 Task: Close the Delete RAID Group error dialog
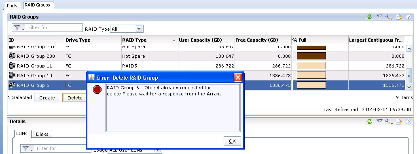[238, 77]
